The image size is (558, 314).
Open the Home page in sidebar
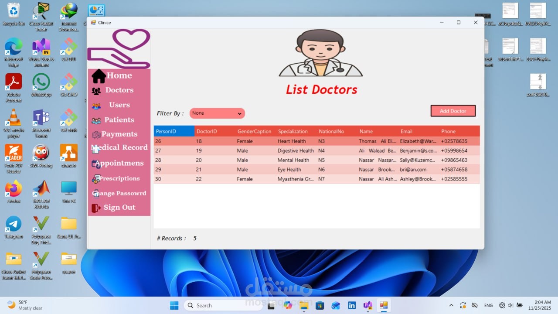click(x=119, y=75)
